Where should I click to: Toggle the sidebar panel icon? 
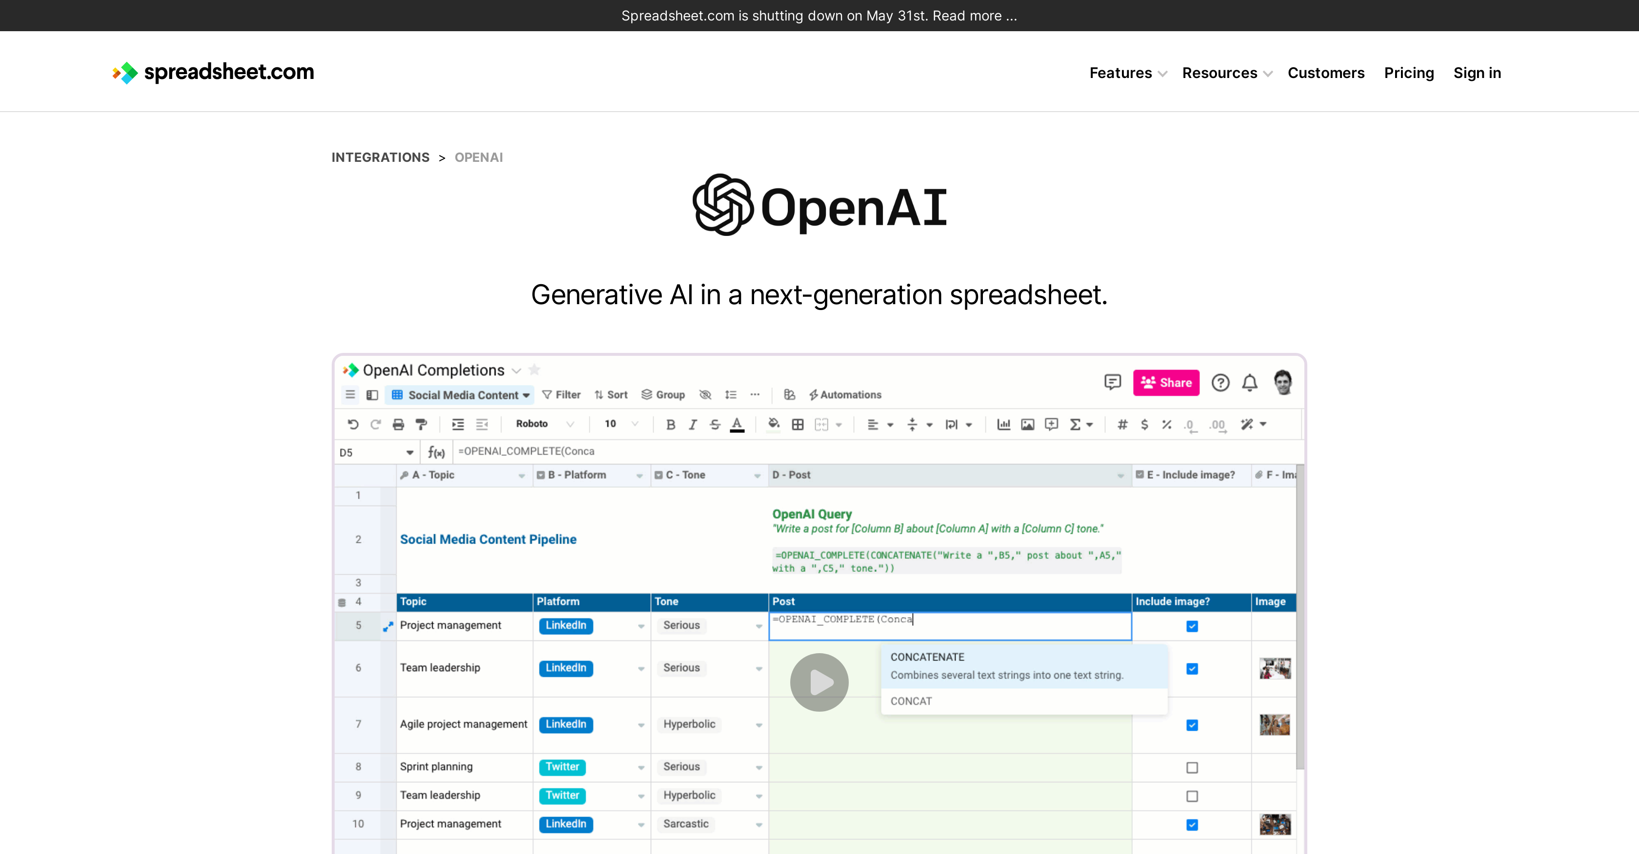click(x=373, y=395)
